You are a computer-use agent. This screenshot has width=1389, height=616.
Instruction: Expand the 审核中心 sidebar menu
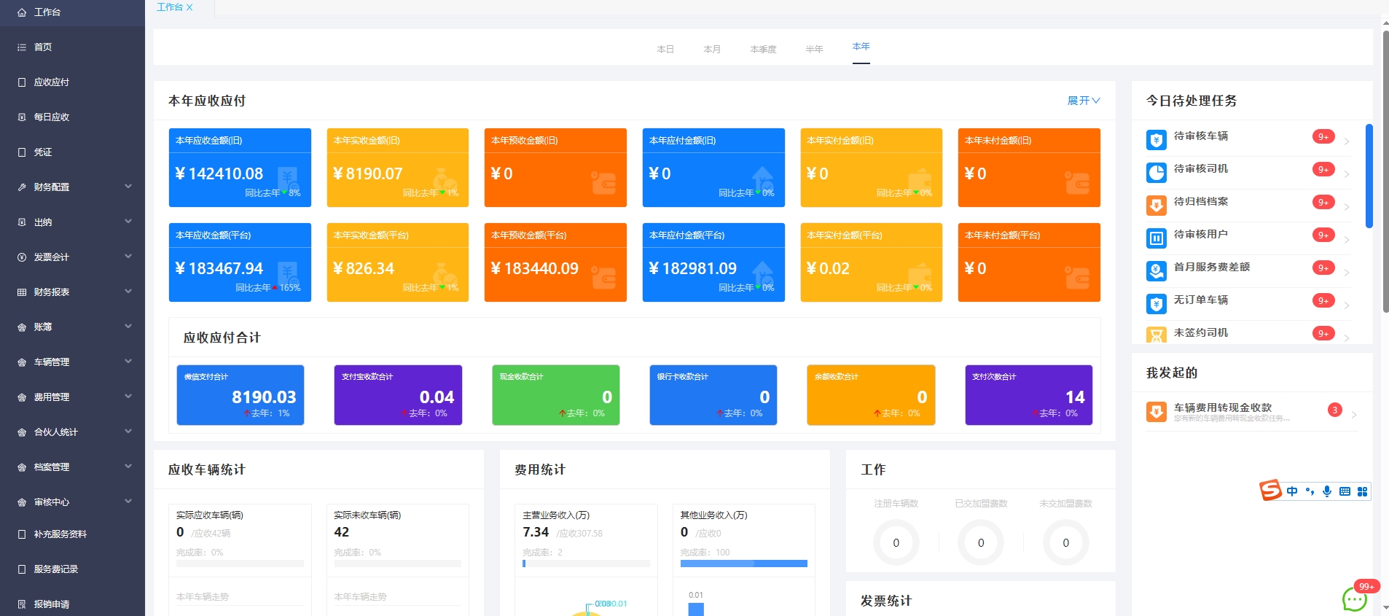click(x=73, y=502)
